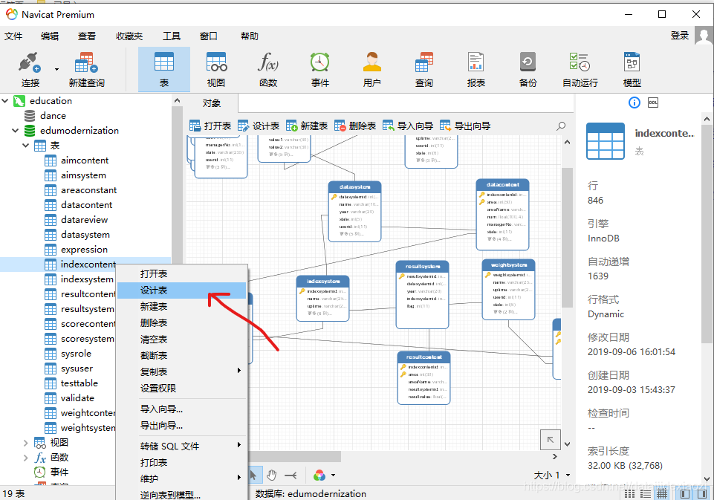Expand the 复制表 submenu arrow

(x=239, y=371)
